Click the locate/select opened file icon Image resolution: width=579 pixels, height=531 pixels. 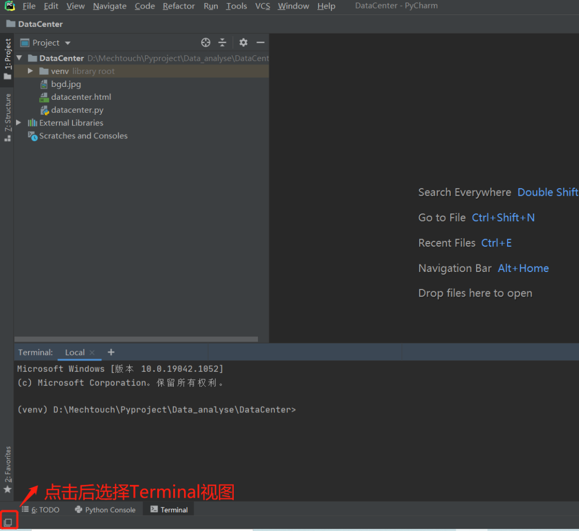point(206,42)
